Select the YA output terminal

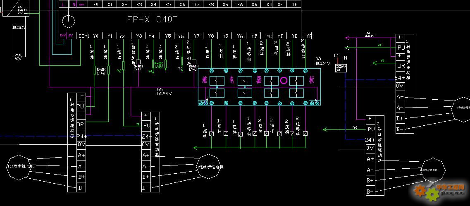tap(240, 36)
